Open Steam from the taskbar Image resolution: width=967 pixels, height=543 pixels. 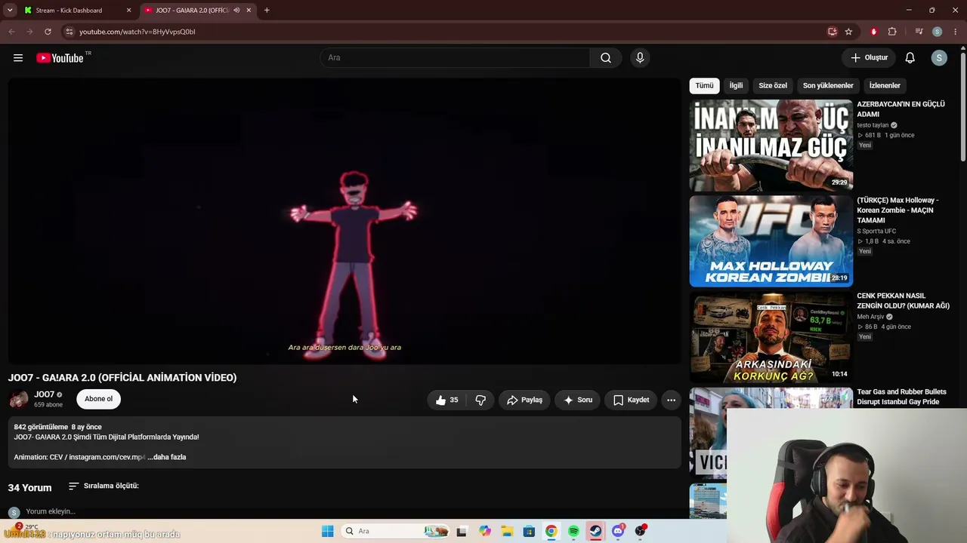tap(595, 531)
